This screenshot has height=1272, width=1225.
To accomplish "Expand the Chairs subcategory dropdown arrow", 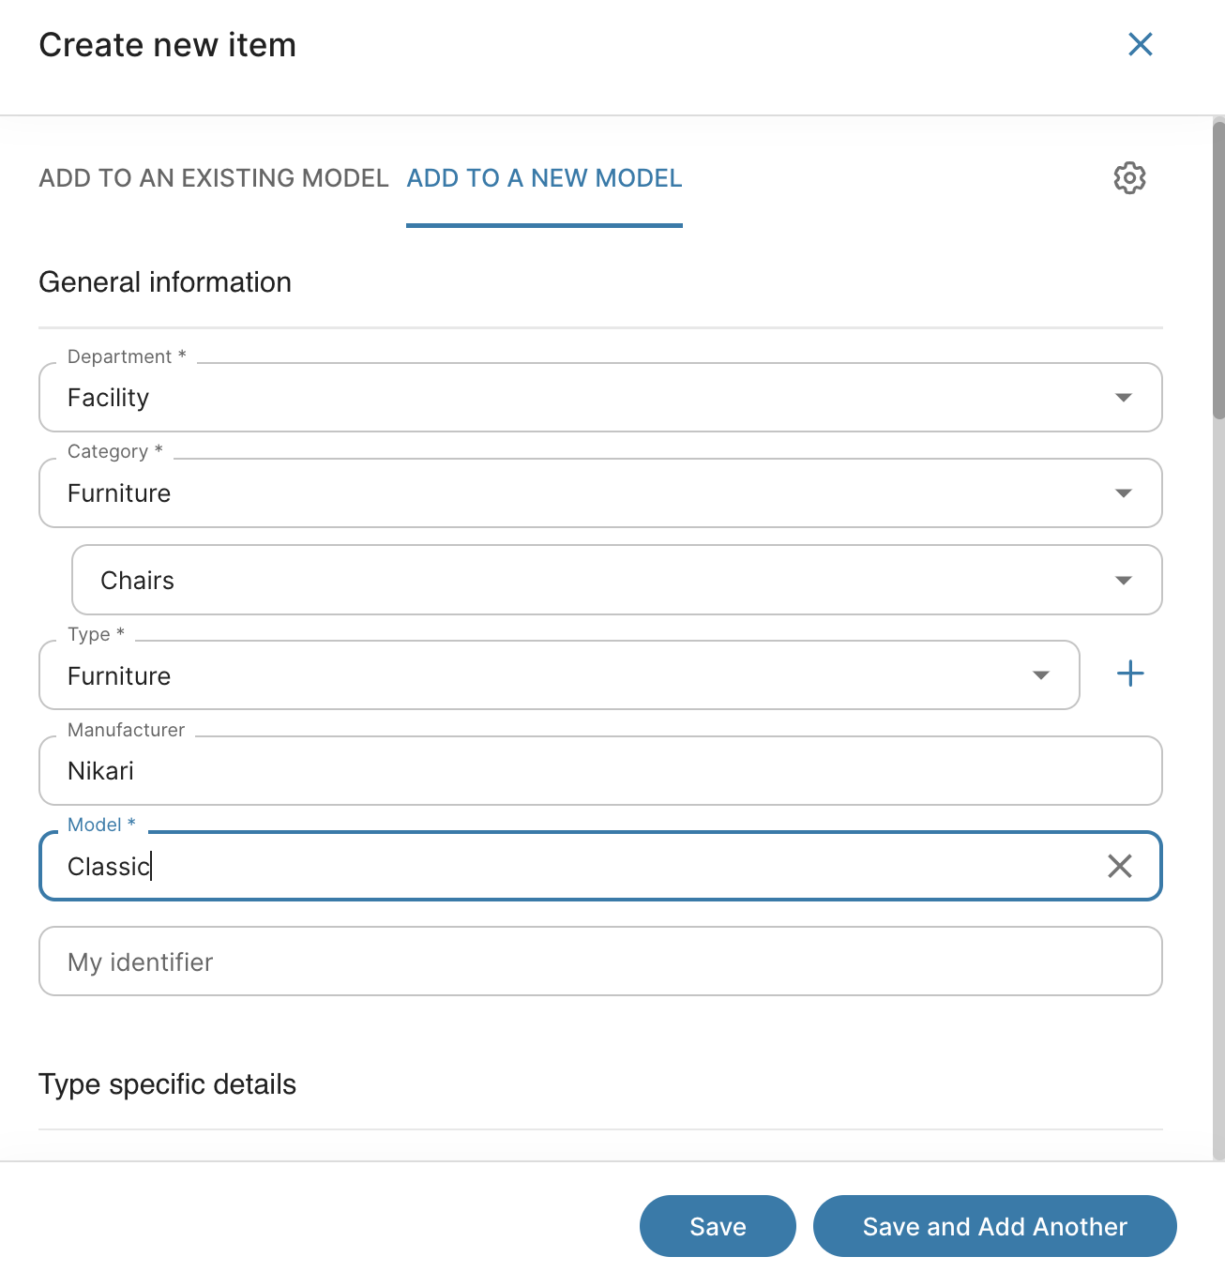I will pos(1123,581).
